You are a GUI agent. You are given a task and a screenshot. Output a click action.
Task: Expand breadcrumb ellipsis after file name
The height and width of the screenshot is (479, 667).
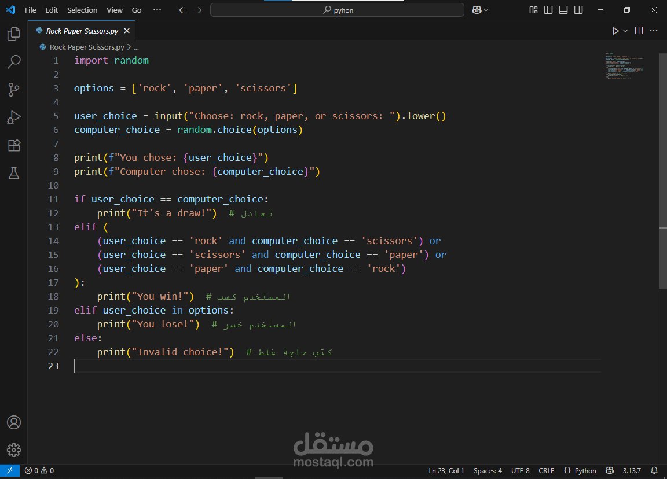[x=136, y=47]
